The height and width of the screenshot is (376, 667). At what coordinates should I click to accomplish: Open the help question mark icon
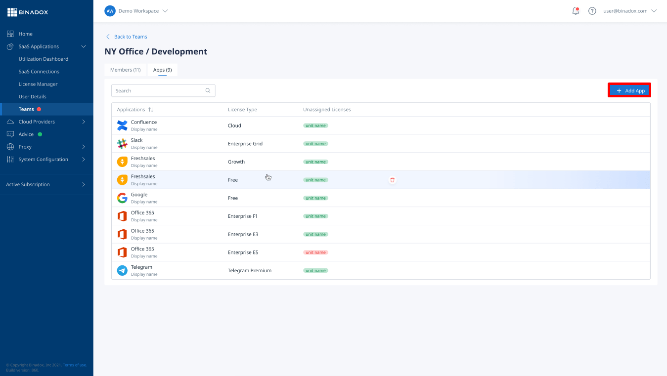[x=592, y=11]
